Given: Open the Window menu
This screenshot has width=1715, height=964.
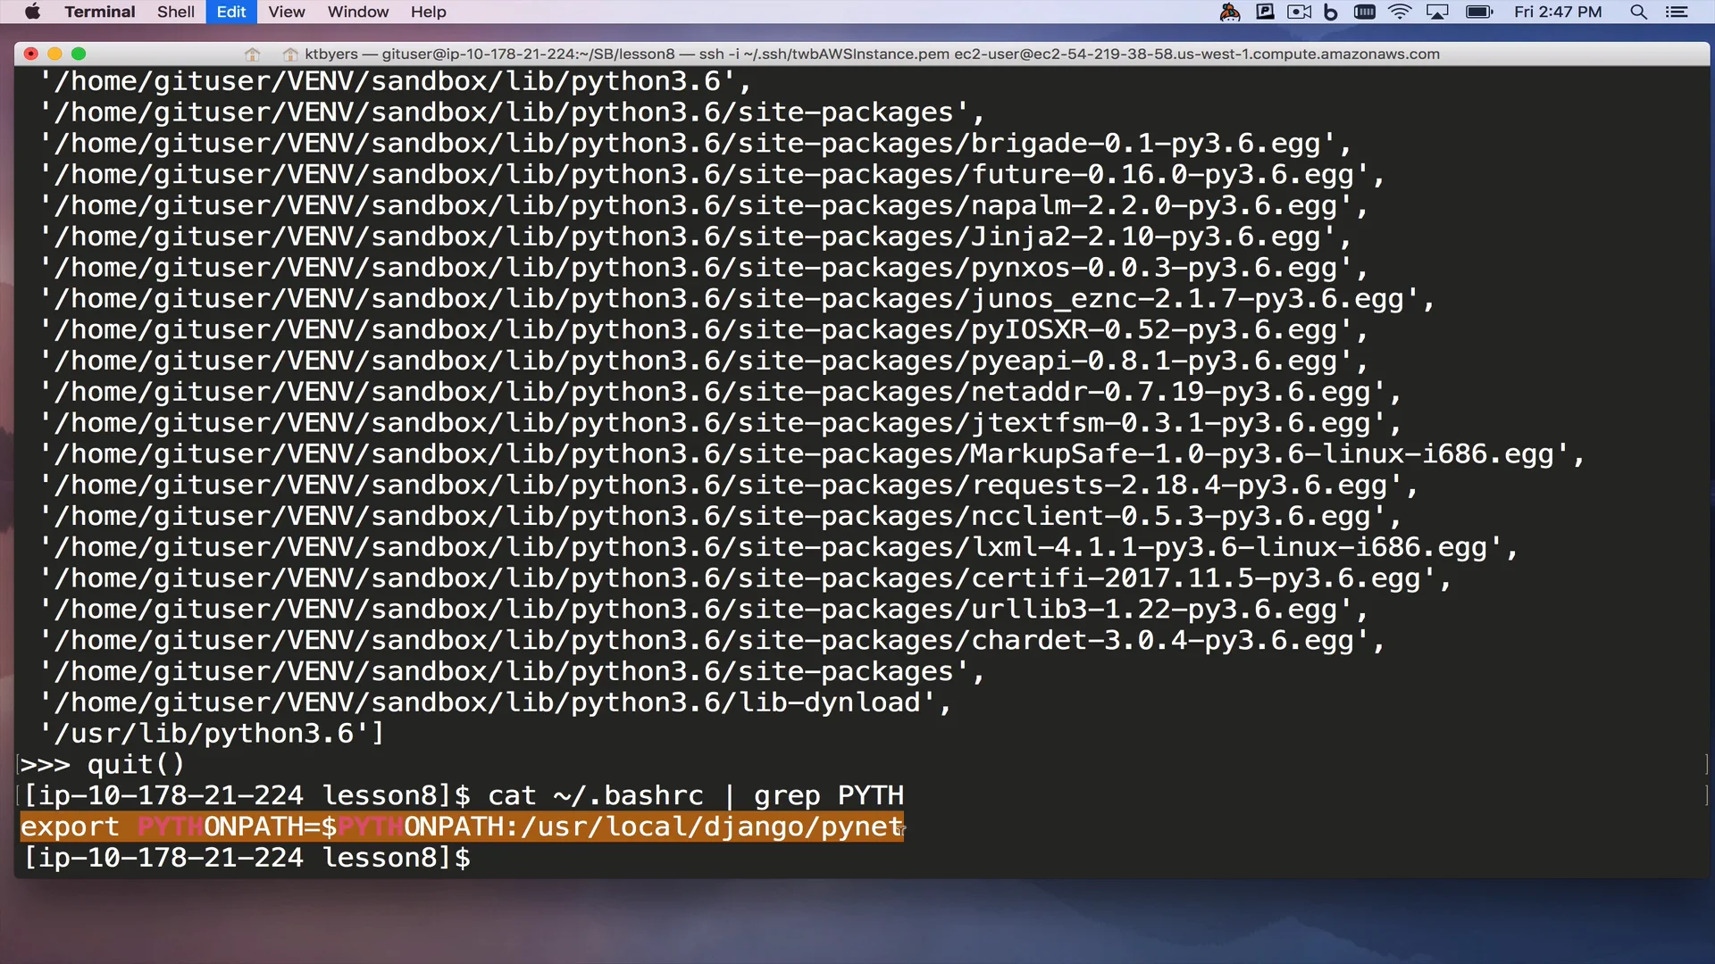Looking at the screenshot, I should pos(357,12).
